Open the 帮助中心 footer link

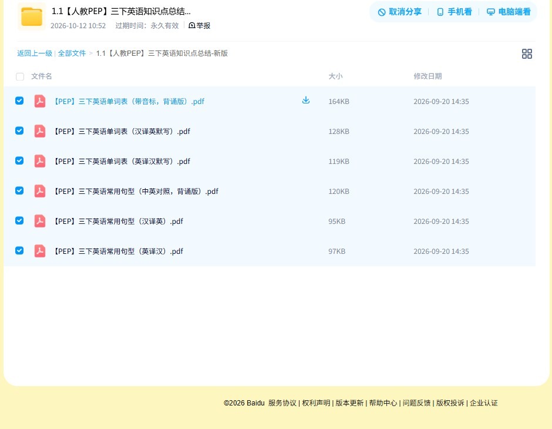click(383, 403)
